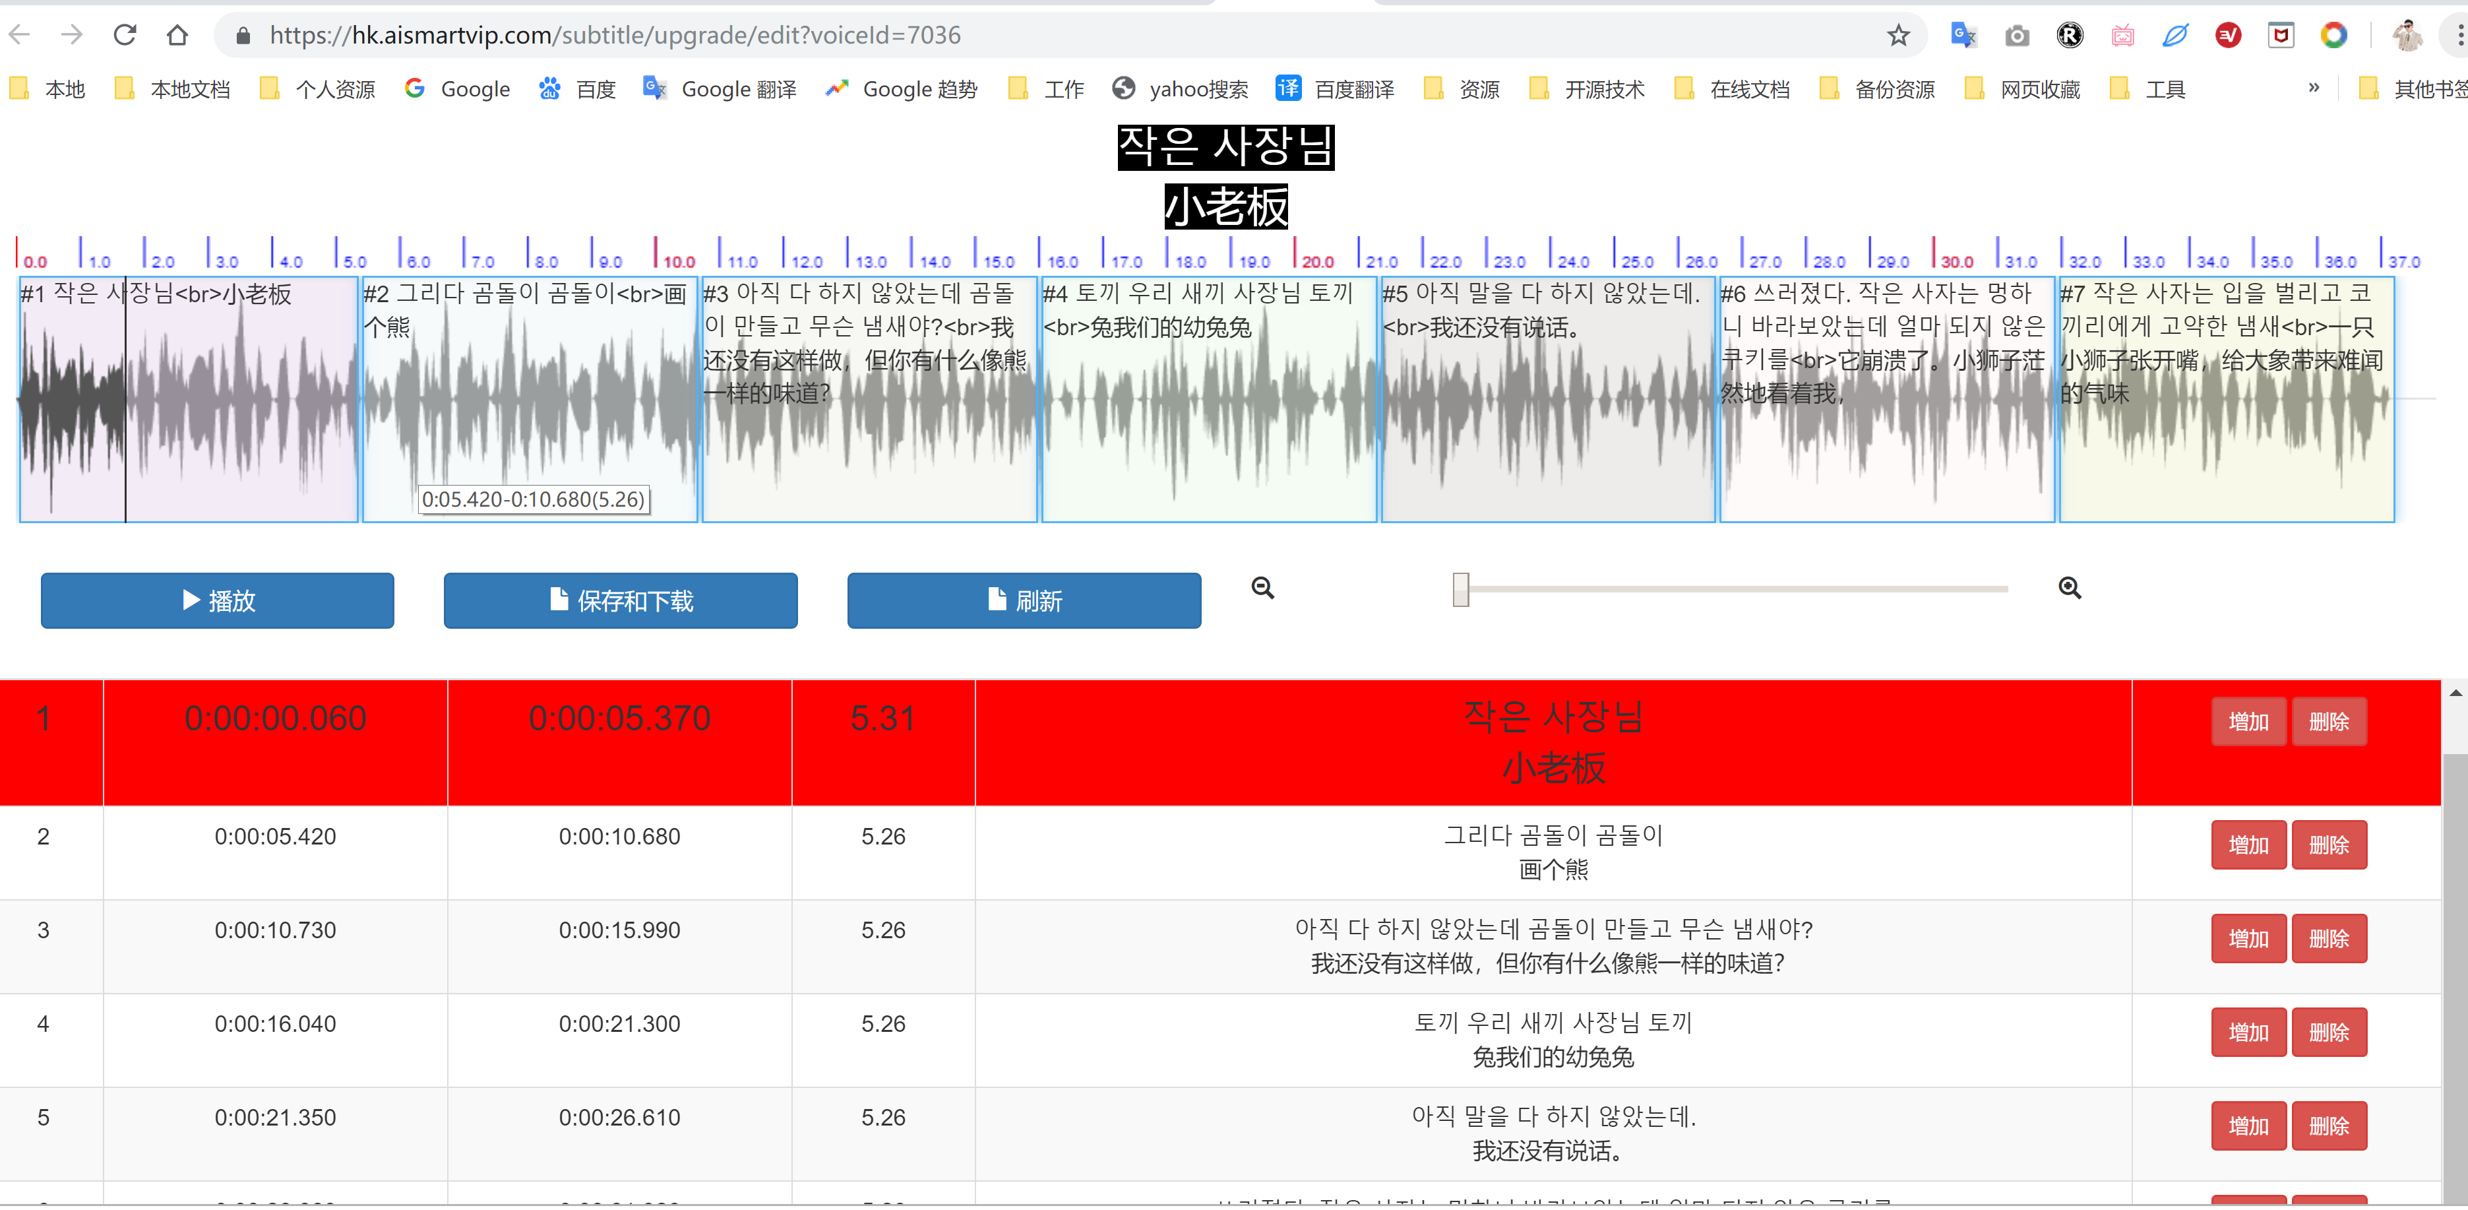
Task: Select waveform segment #3 아직 다 하지
Action: point(869,400)
